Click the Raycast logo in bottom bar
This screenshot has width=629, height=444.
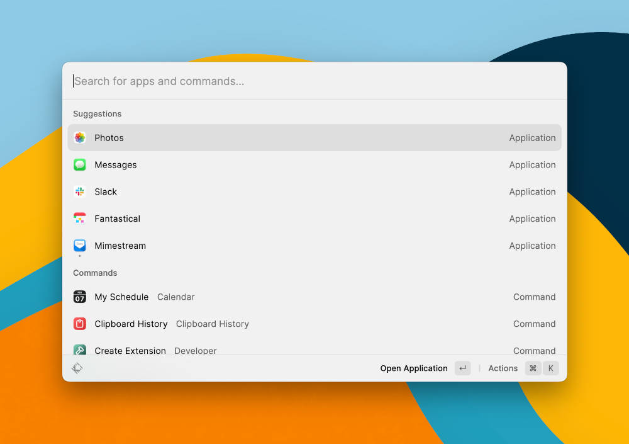(x=77, y=368)
